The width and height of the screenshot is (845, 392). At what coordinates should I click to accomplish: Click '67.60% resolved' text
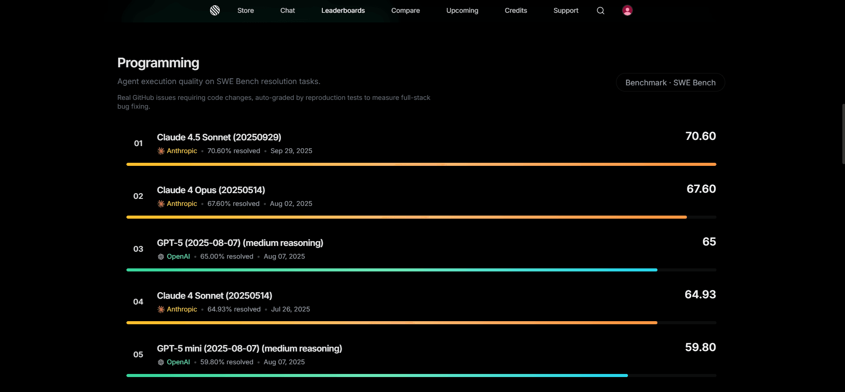(233, 204)
